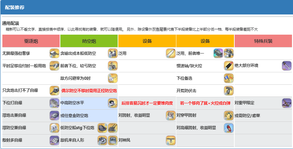
Task: Open the purple gun icon beside 撑炮击兼自爆
Action: pyautogui.click(x=54, y=115)
